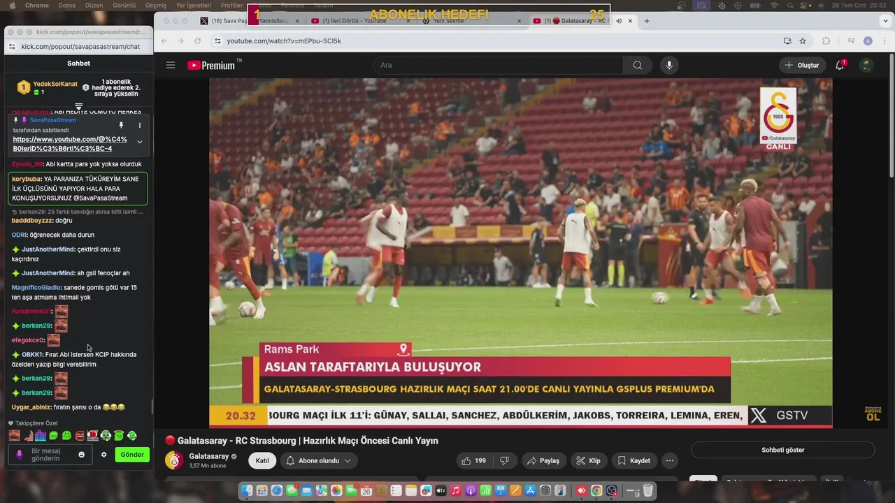
Task: Click Sohbeti göster button
Action: click(782, 450)
